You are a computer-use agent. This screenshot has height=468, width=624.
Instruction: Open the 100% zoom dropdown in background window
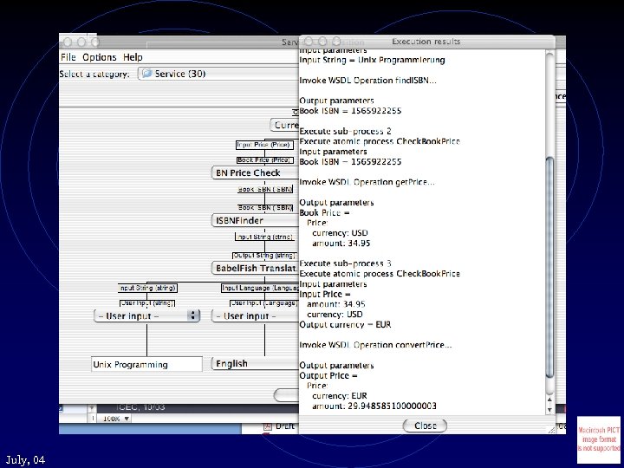116,419
